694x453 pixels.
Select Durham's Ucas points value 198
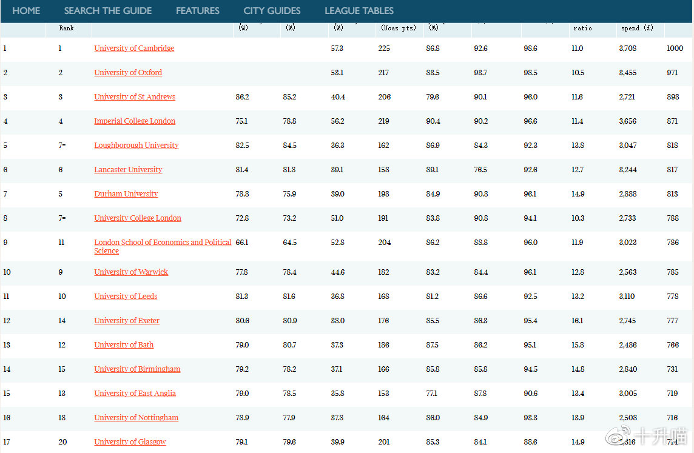(x=383, y=195)
